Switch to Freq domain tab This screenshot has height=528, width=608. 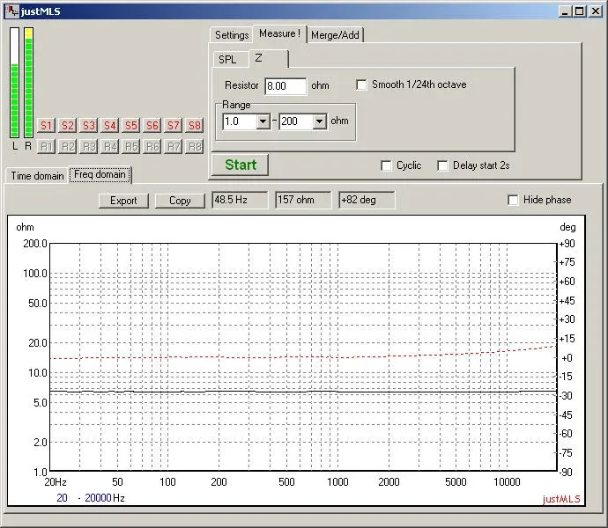(100, 175)
